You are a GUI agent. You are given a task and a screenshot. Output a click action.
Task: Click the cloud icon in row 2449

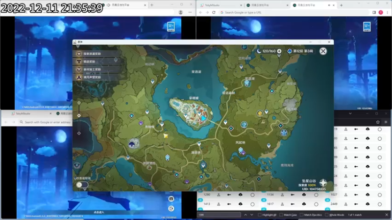pyautogui.click(x=367, y=204)
